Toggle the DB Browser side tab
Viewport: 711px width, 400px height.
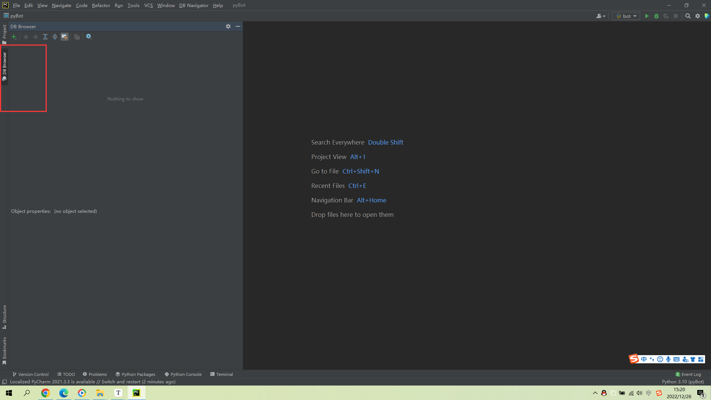(x=4, y=66)
